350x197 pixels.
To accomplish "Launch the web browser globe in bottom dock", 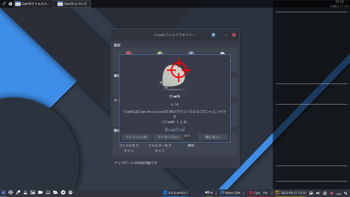I will pos(3,192).
